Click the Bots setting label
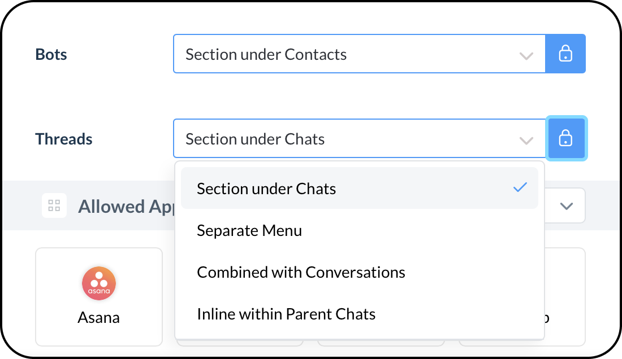The height and width of the screenshot is (359, 622). coord(51,55)
